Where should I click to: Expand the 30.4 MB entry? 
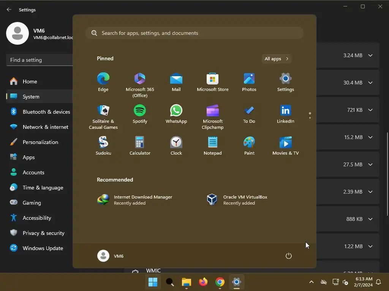pyautogui.click(x=370, y=83)
